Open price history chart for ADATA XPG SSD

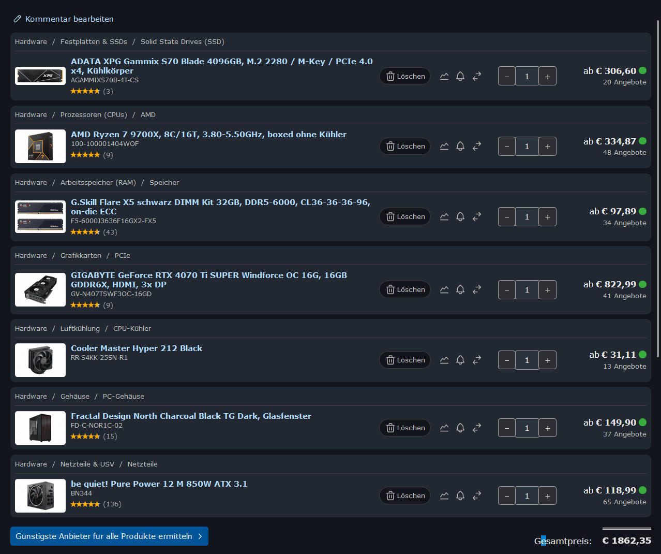(x=444, y=76)
